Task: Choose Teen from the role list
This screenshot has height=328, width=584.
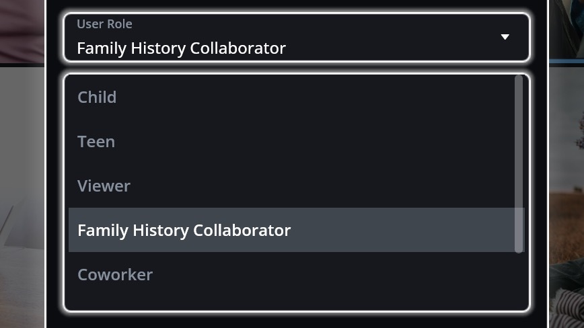Action: point(96,142)
